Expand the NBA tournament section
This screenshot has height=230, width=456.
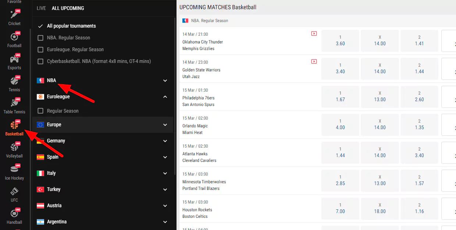(x=165, y=81)
